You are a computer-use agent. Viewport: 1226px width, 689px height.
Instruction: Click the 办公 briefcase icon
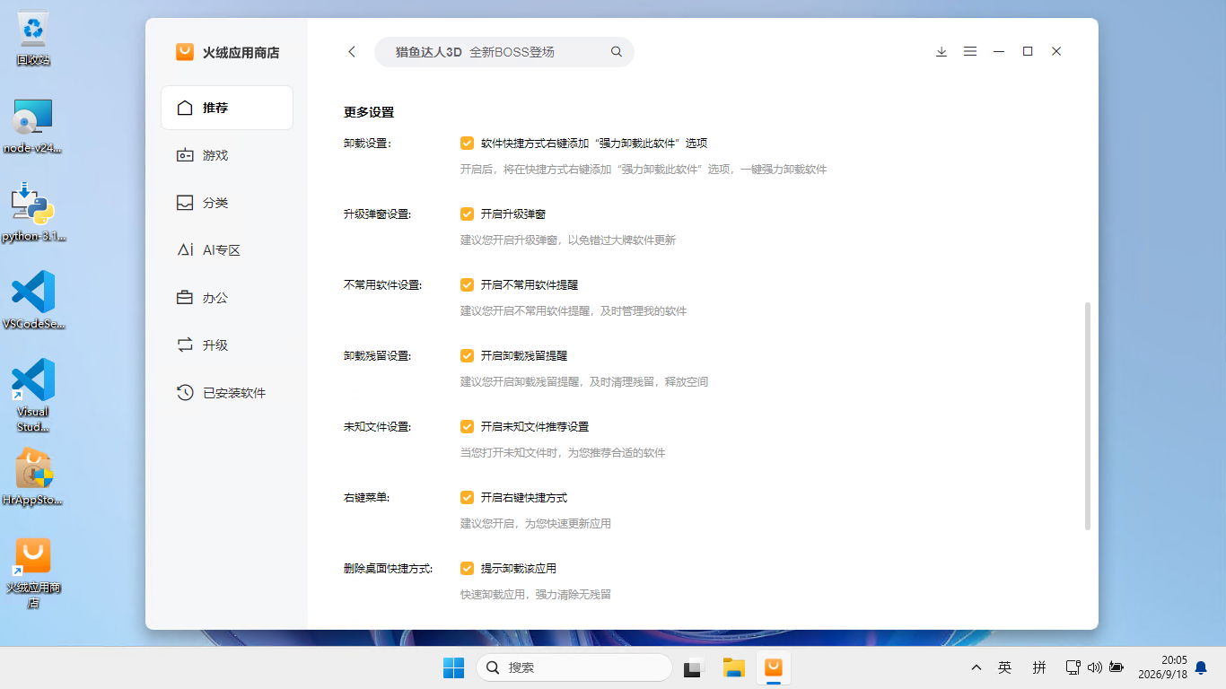click(185, 298)
